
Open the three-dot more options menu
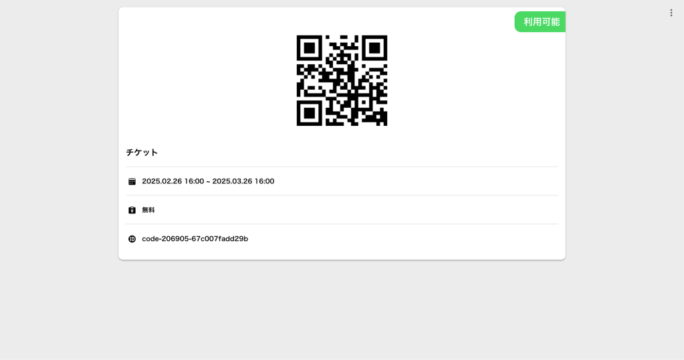[671, 13]
